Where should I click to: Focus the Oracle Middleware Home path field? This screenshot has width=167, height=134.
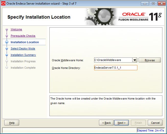pos(113,60)
